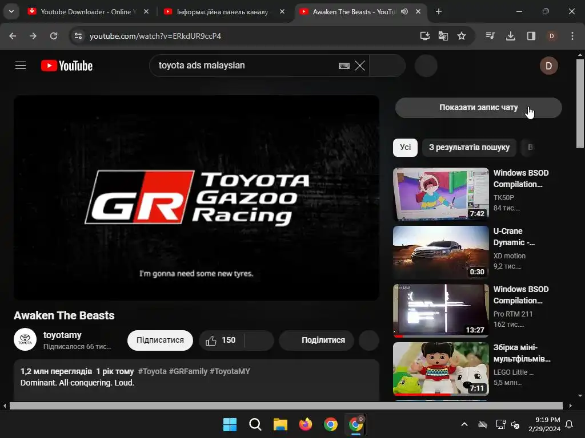Image resolution: width=585 pixels, height=438 pixels.
Task: Select З результатів пошуку filter chip
Action: coord(469,148)
